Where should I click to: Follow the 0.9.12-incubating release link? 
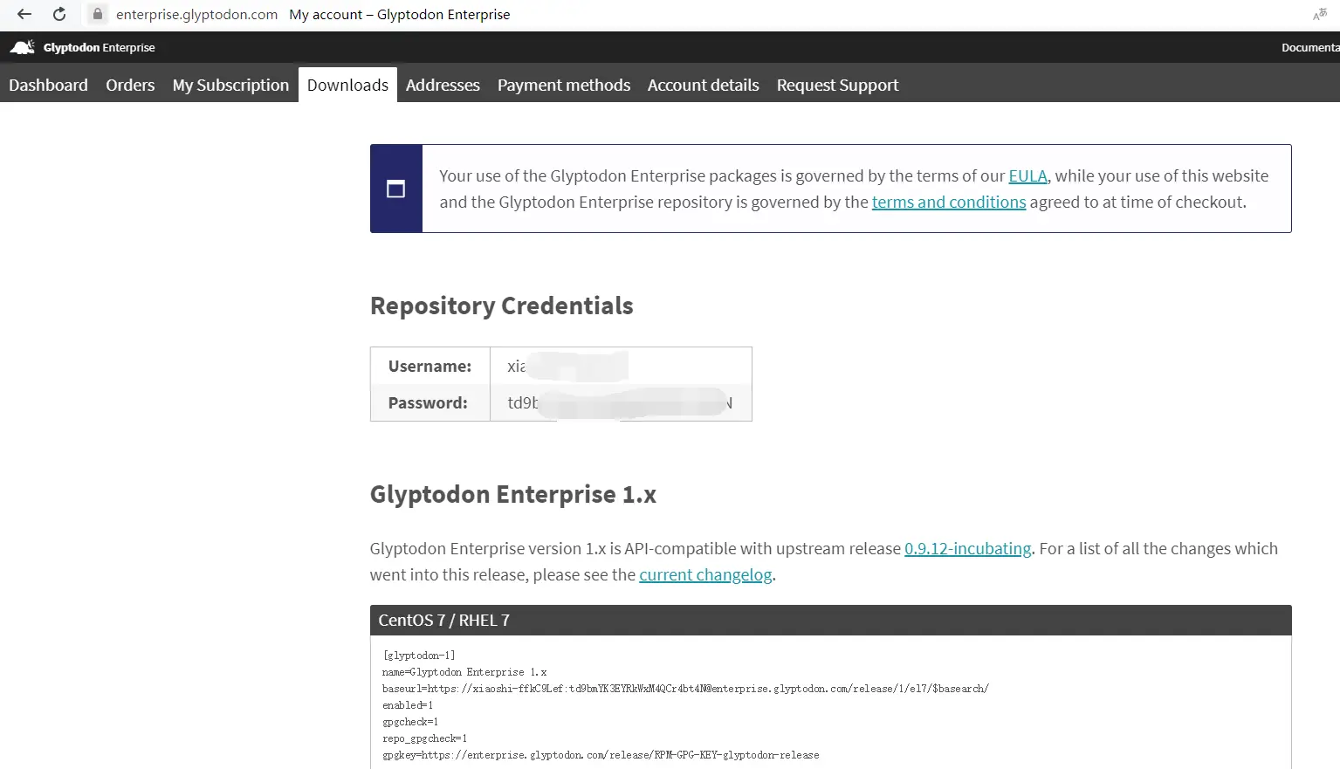click(968, 548)
